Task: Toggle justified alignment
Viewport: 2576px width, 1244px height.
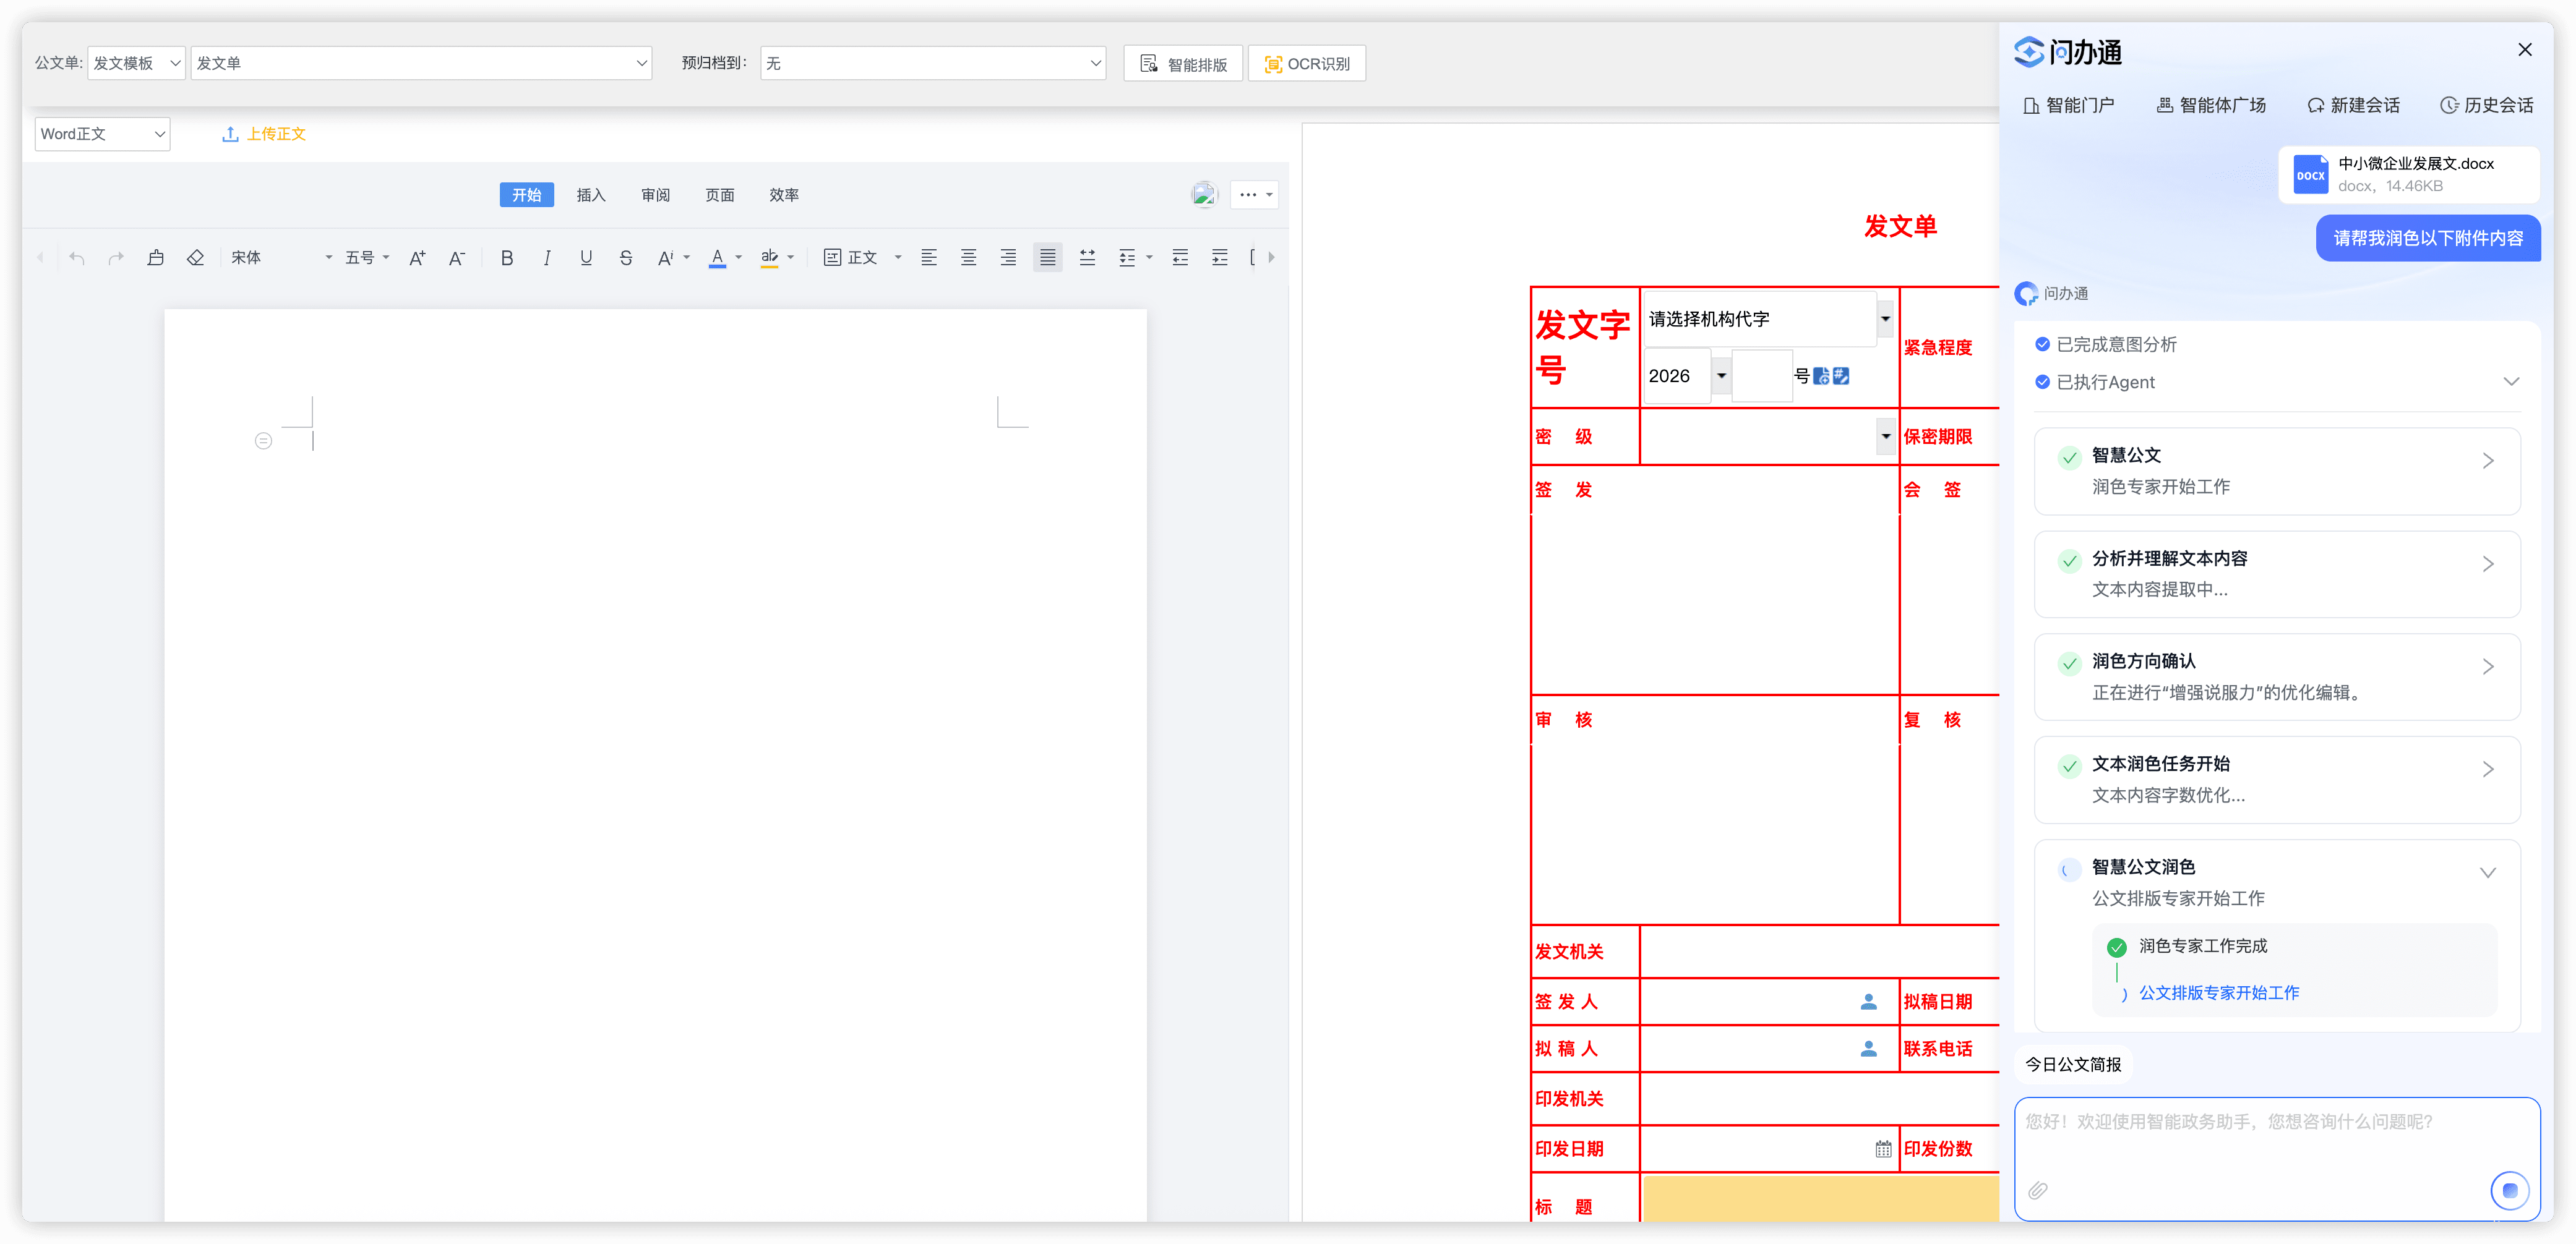Action: click(x=1048, y=258)
